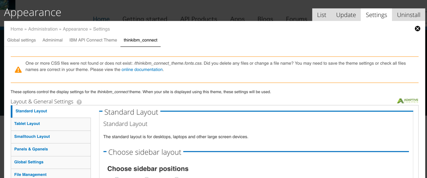Click the Layout & General Settings title
The image size is (427, 178).
[x=42, y=102]
